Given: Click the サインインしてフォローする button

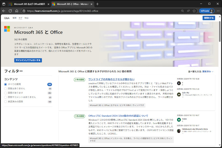Looking at the screenshot, I should pyautogui.click(x=28, y=60).
